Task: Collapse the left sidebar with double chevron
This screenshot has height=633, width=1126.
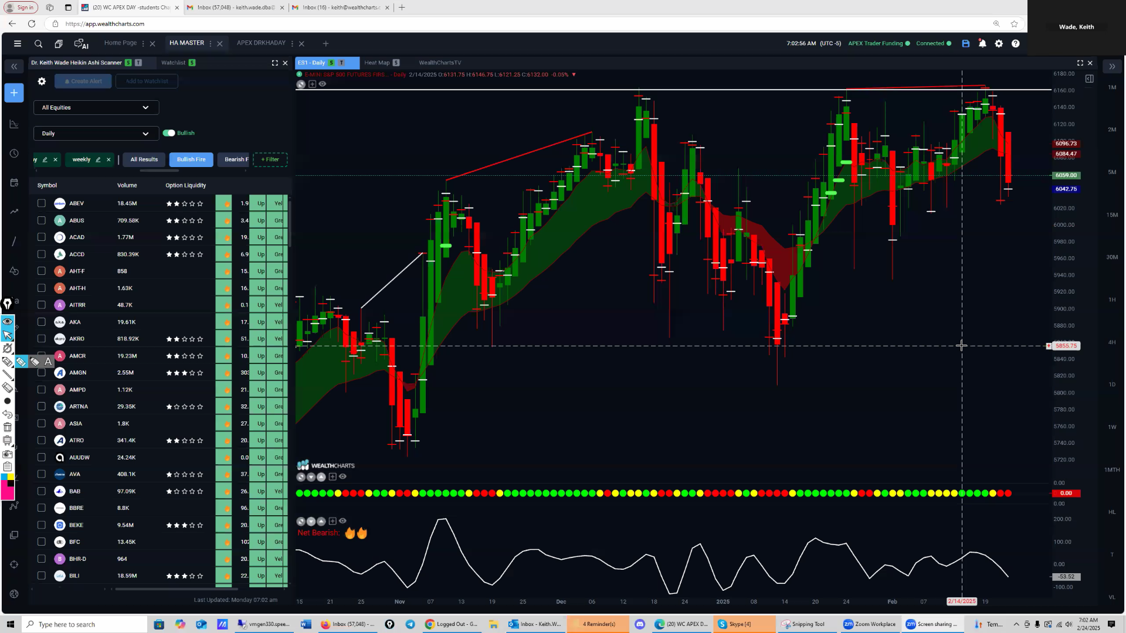Action: point(14,67)
